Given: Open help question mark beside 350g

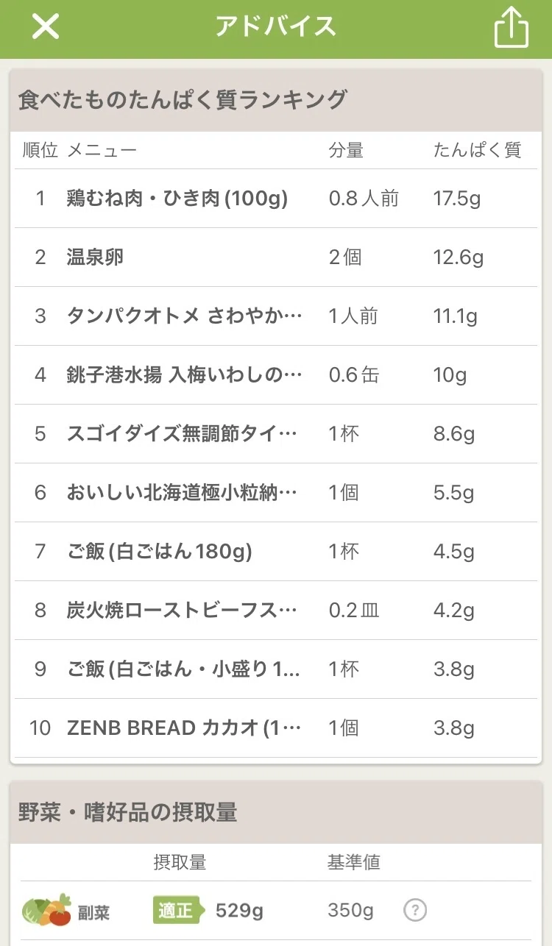Looking at the screenshot, I should (x=415, y=911).
